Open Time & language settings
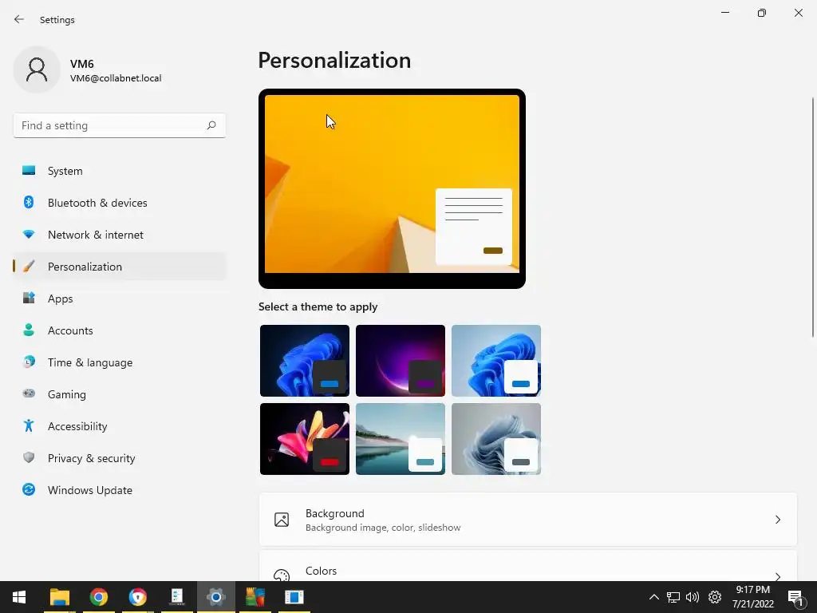This screenshot has height=613, width=817. coord(120,362)
